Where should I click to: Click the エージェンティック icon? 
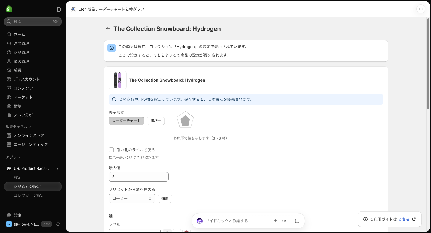pyautogui.click(x=9, y=144)
